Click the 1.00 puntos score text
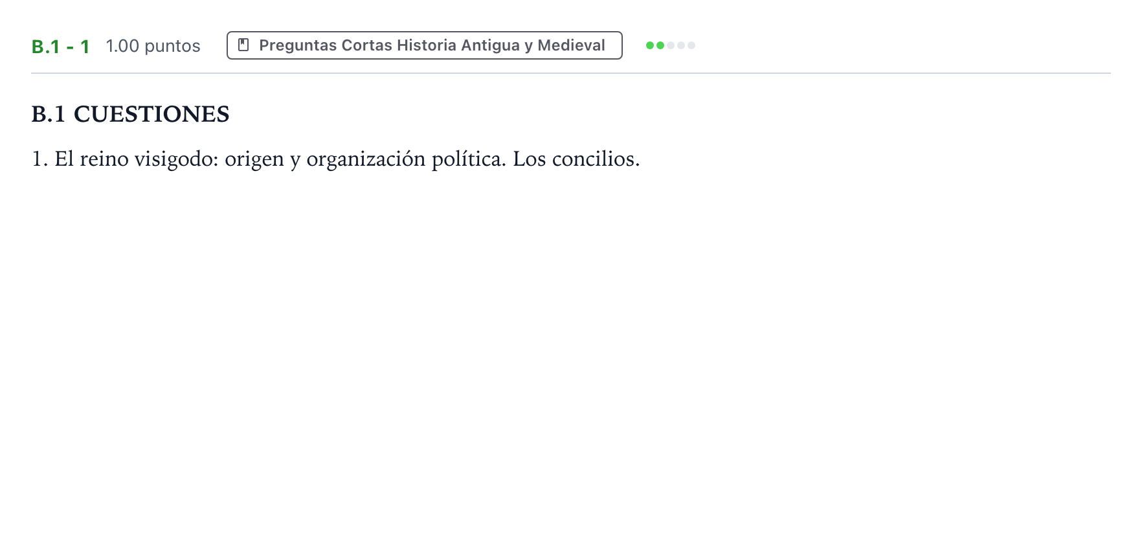Image resolution: width=1142 pixels, height=535 pixels. (x=153, y=46)
